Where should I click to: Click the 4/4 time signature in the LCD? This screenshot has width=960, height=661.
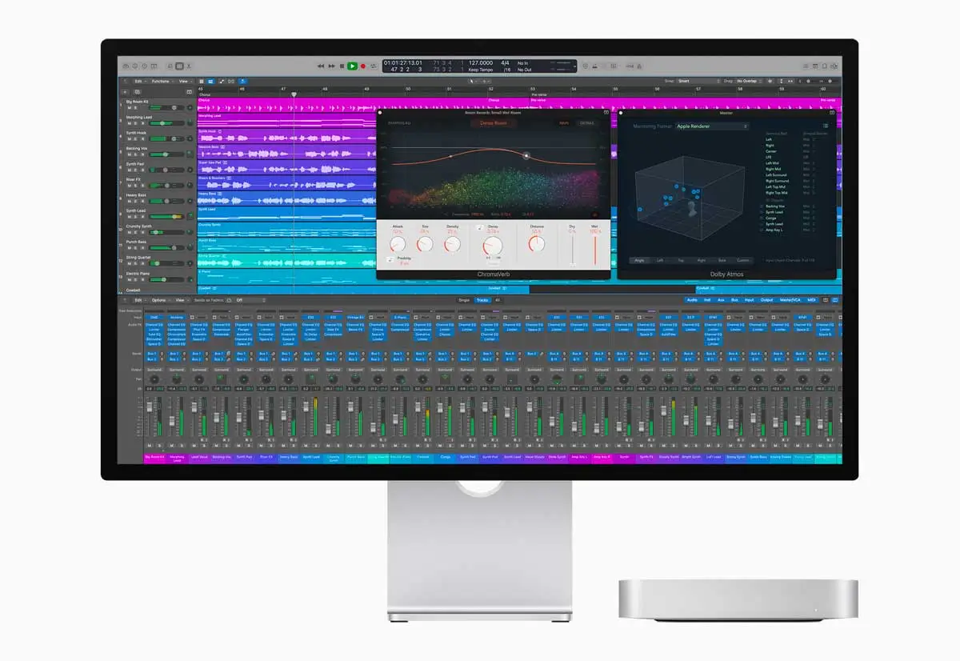pos(505,62)
